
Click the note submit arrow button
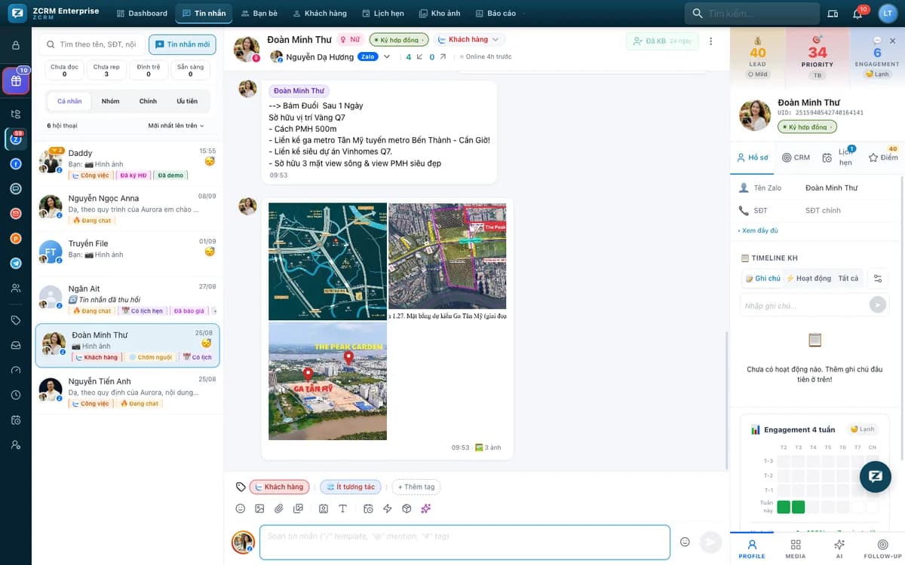point(877,305)
